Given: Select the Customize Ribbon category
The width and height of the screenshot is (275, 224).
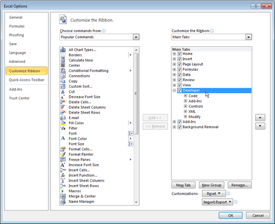Looking at the screenshot, I should point(27,71).
